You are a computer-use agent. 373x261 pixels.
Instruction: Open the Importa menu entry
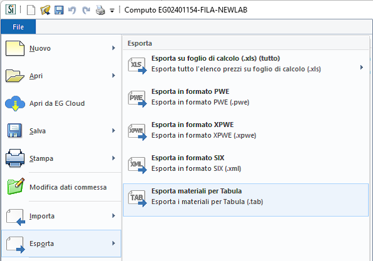[61, 216]
